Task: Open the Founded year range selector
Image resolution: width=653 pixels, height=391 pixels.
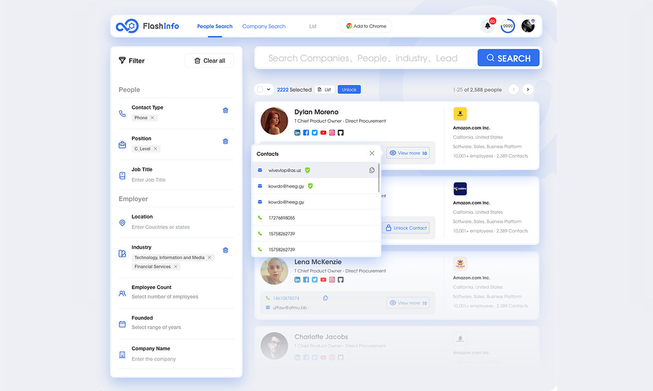Action: [156, 327]
